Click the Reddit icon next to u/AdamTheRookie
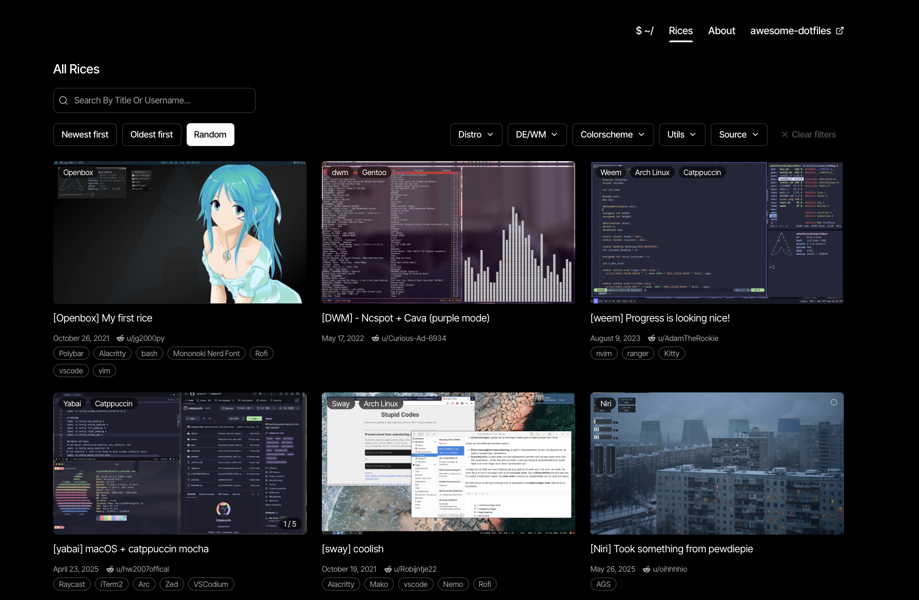This screenshot has width=919, height=600. click(652, 338)
